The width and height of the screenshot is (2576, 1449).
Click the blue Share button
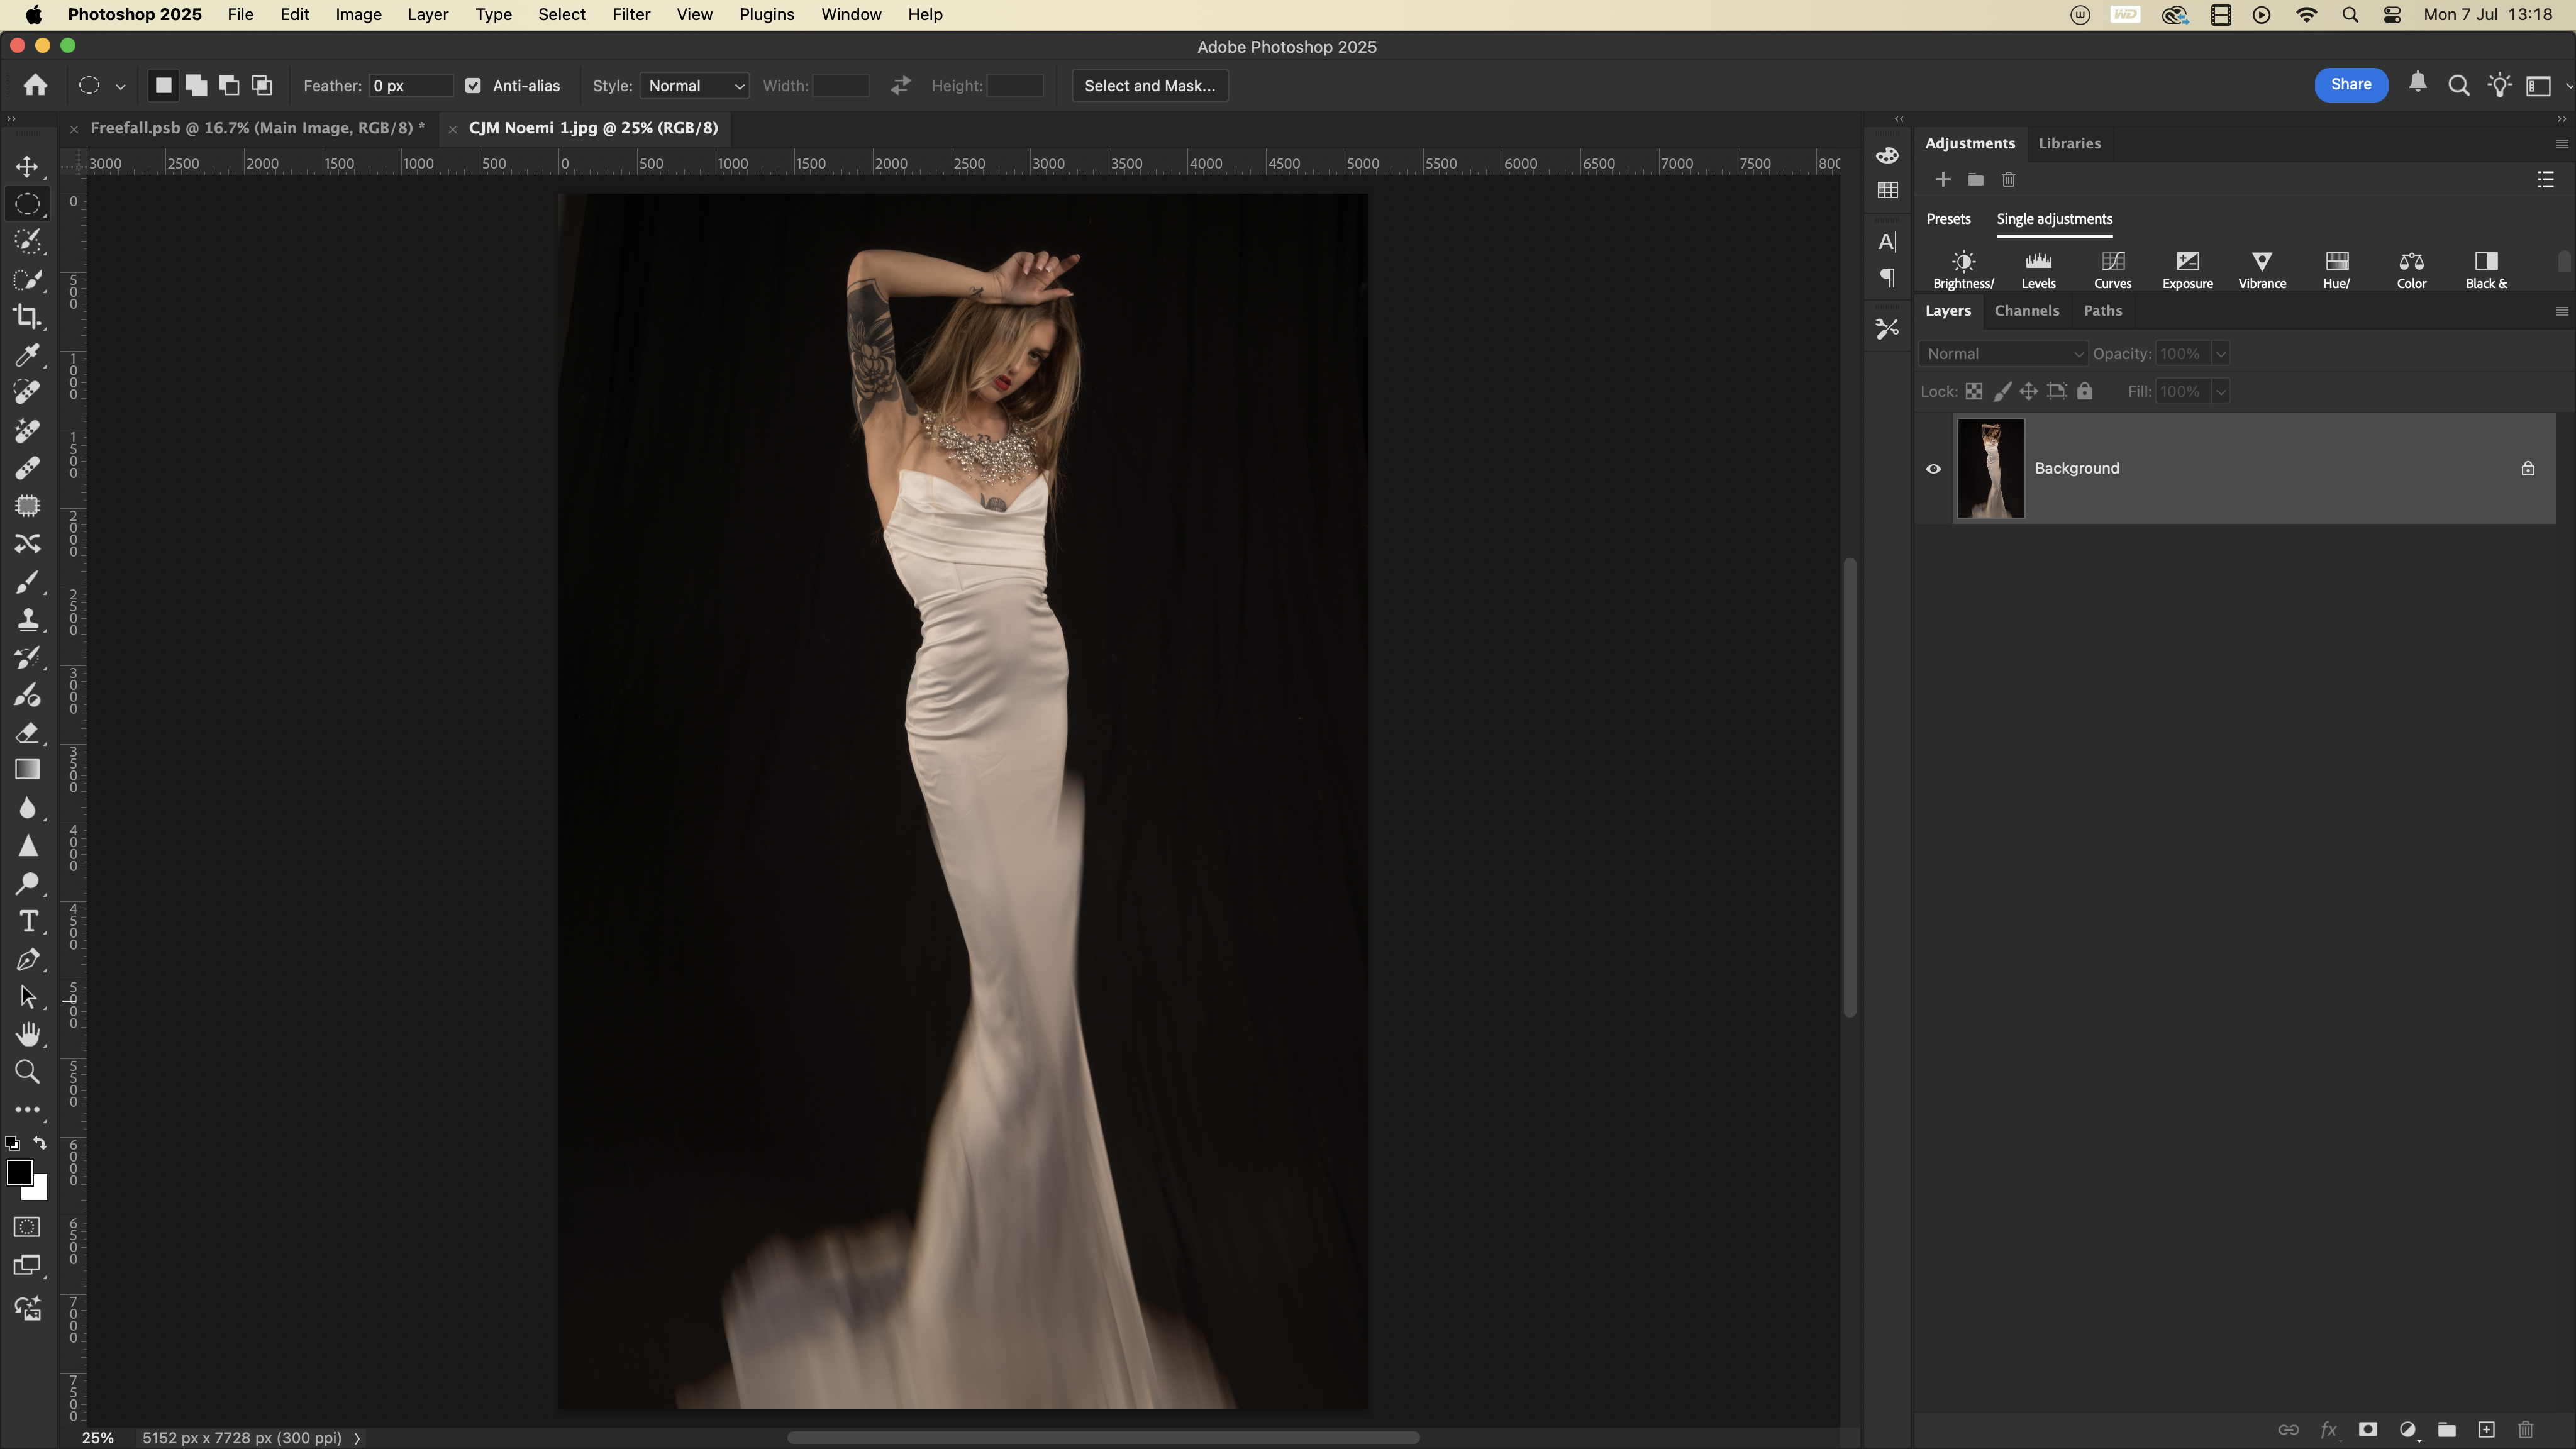click(x=2350, y=85)
